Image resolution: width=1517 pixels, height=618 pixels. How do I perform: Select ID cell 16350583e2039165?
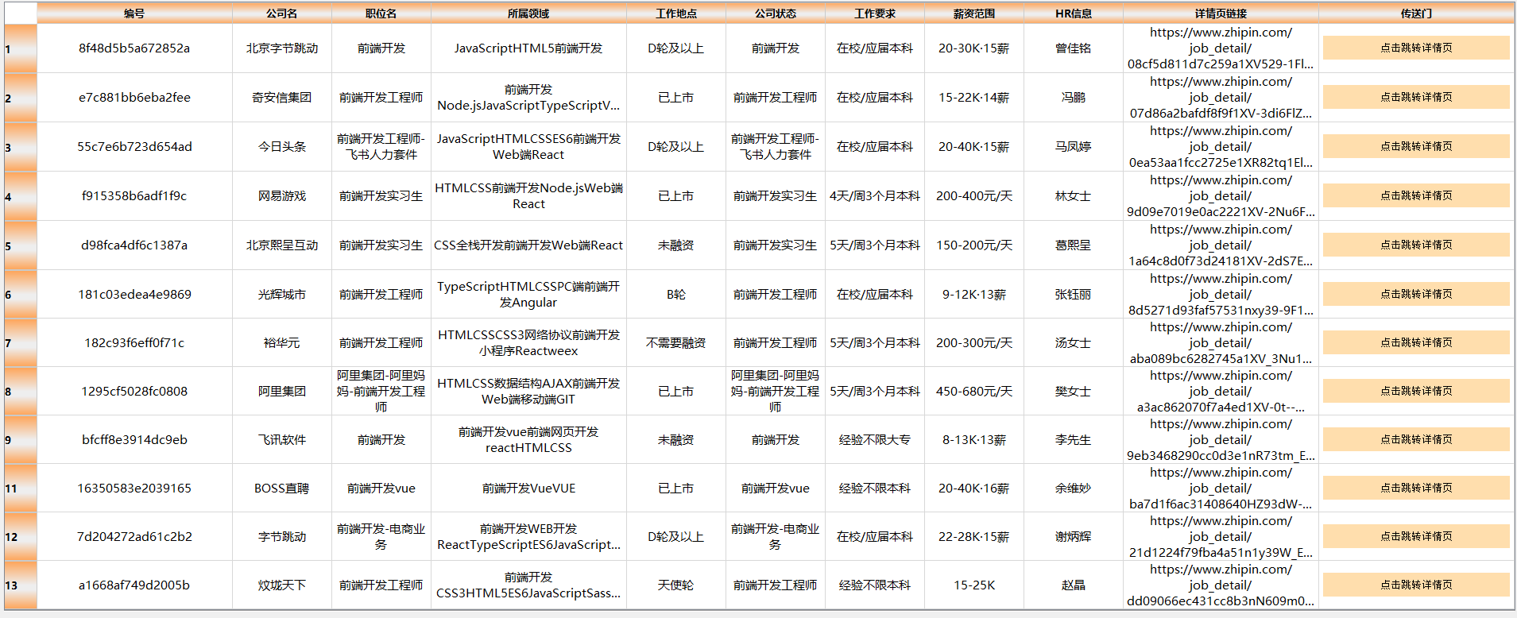click(x=134, y=488)
